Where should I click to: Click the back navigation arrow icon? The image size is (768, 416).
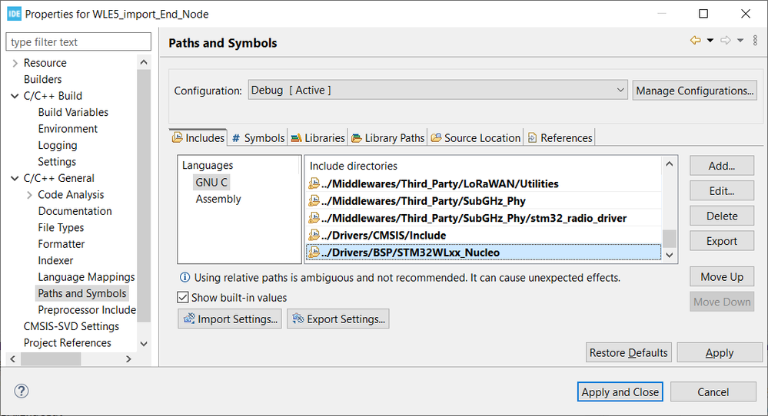pos(695,41)
